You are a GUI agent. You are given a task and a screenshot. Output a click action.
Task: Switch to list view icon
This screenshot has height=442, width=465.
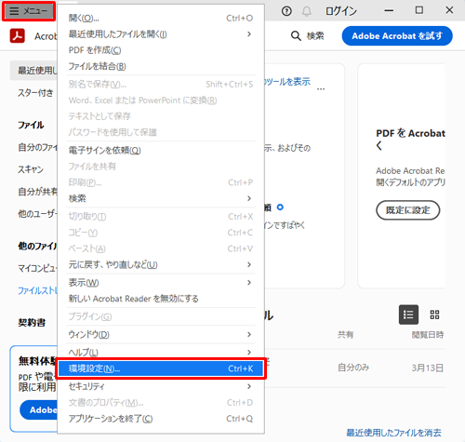(x=408, y=315)
